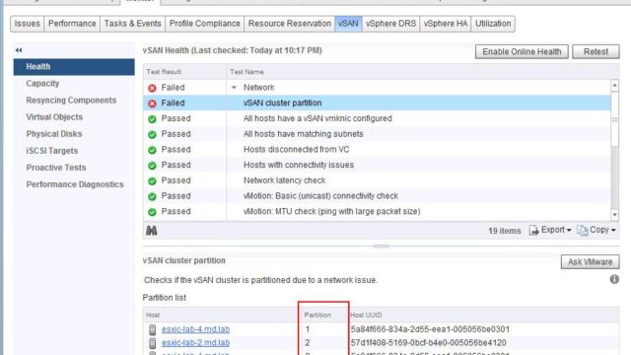Image resolution: width=631 pixels, height=355 pixels.
Task: Open the Issues tab
Action: pyautogui.click(x=27, y=24)
